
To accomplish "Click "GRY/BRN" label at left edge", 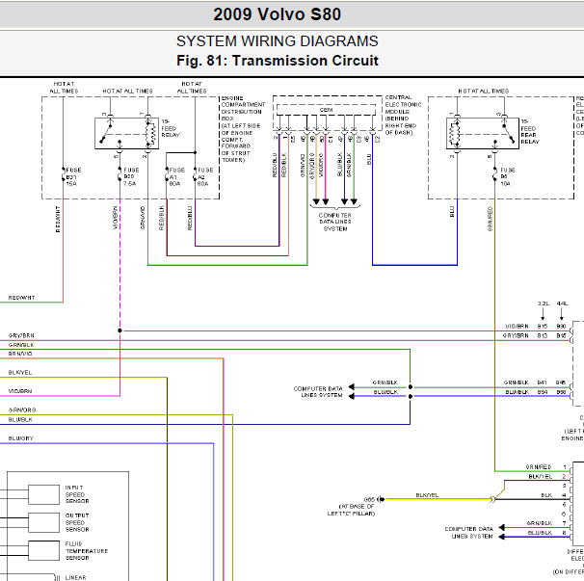I will tap(21, 335).
